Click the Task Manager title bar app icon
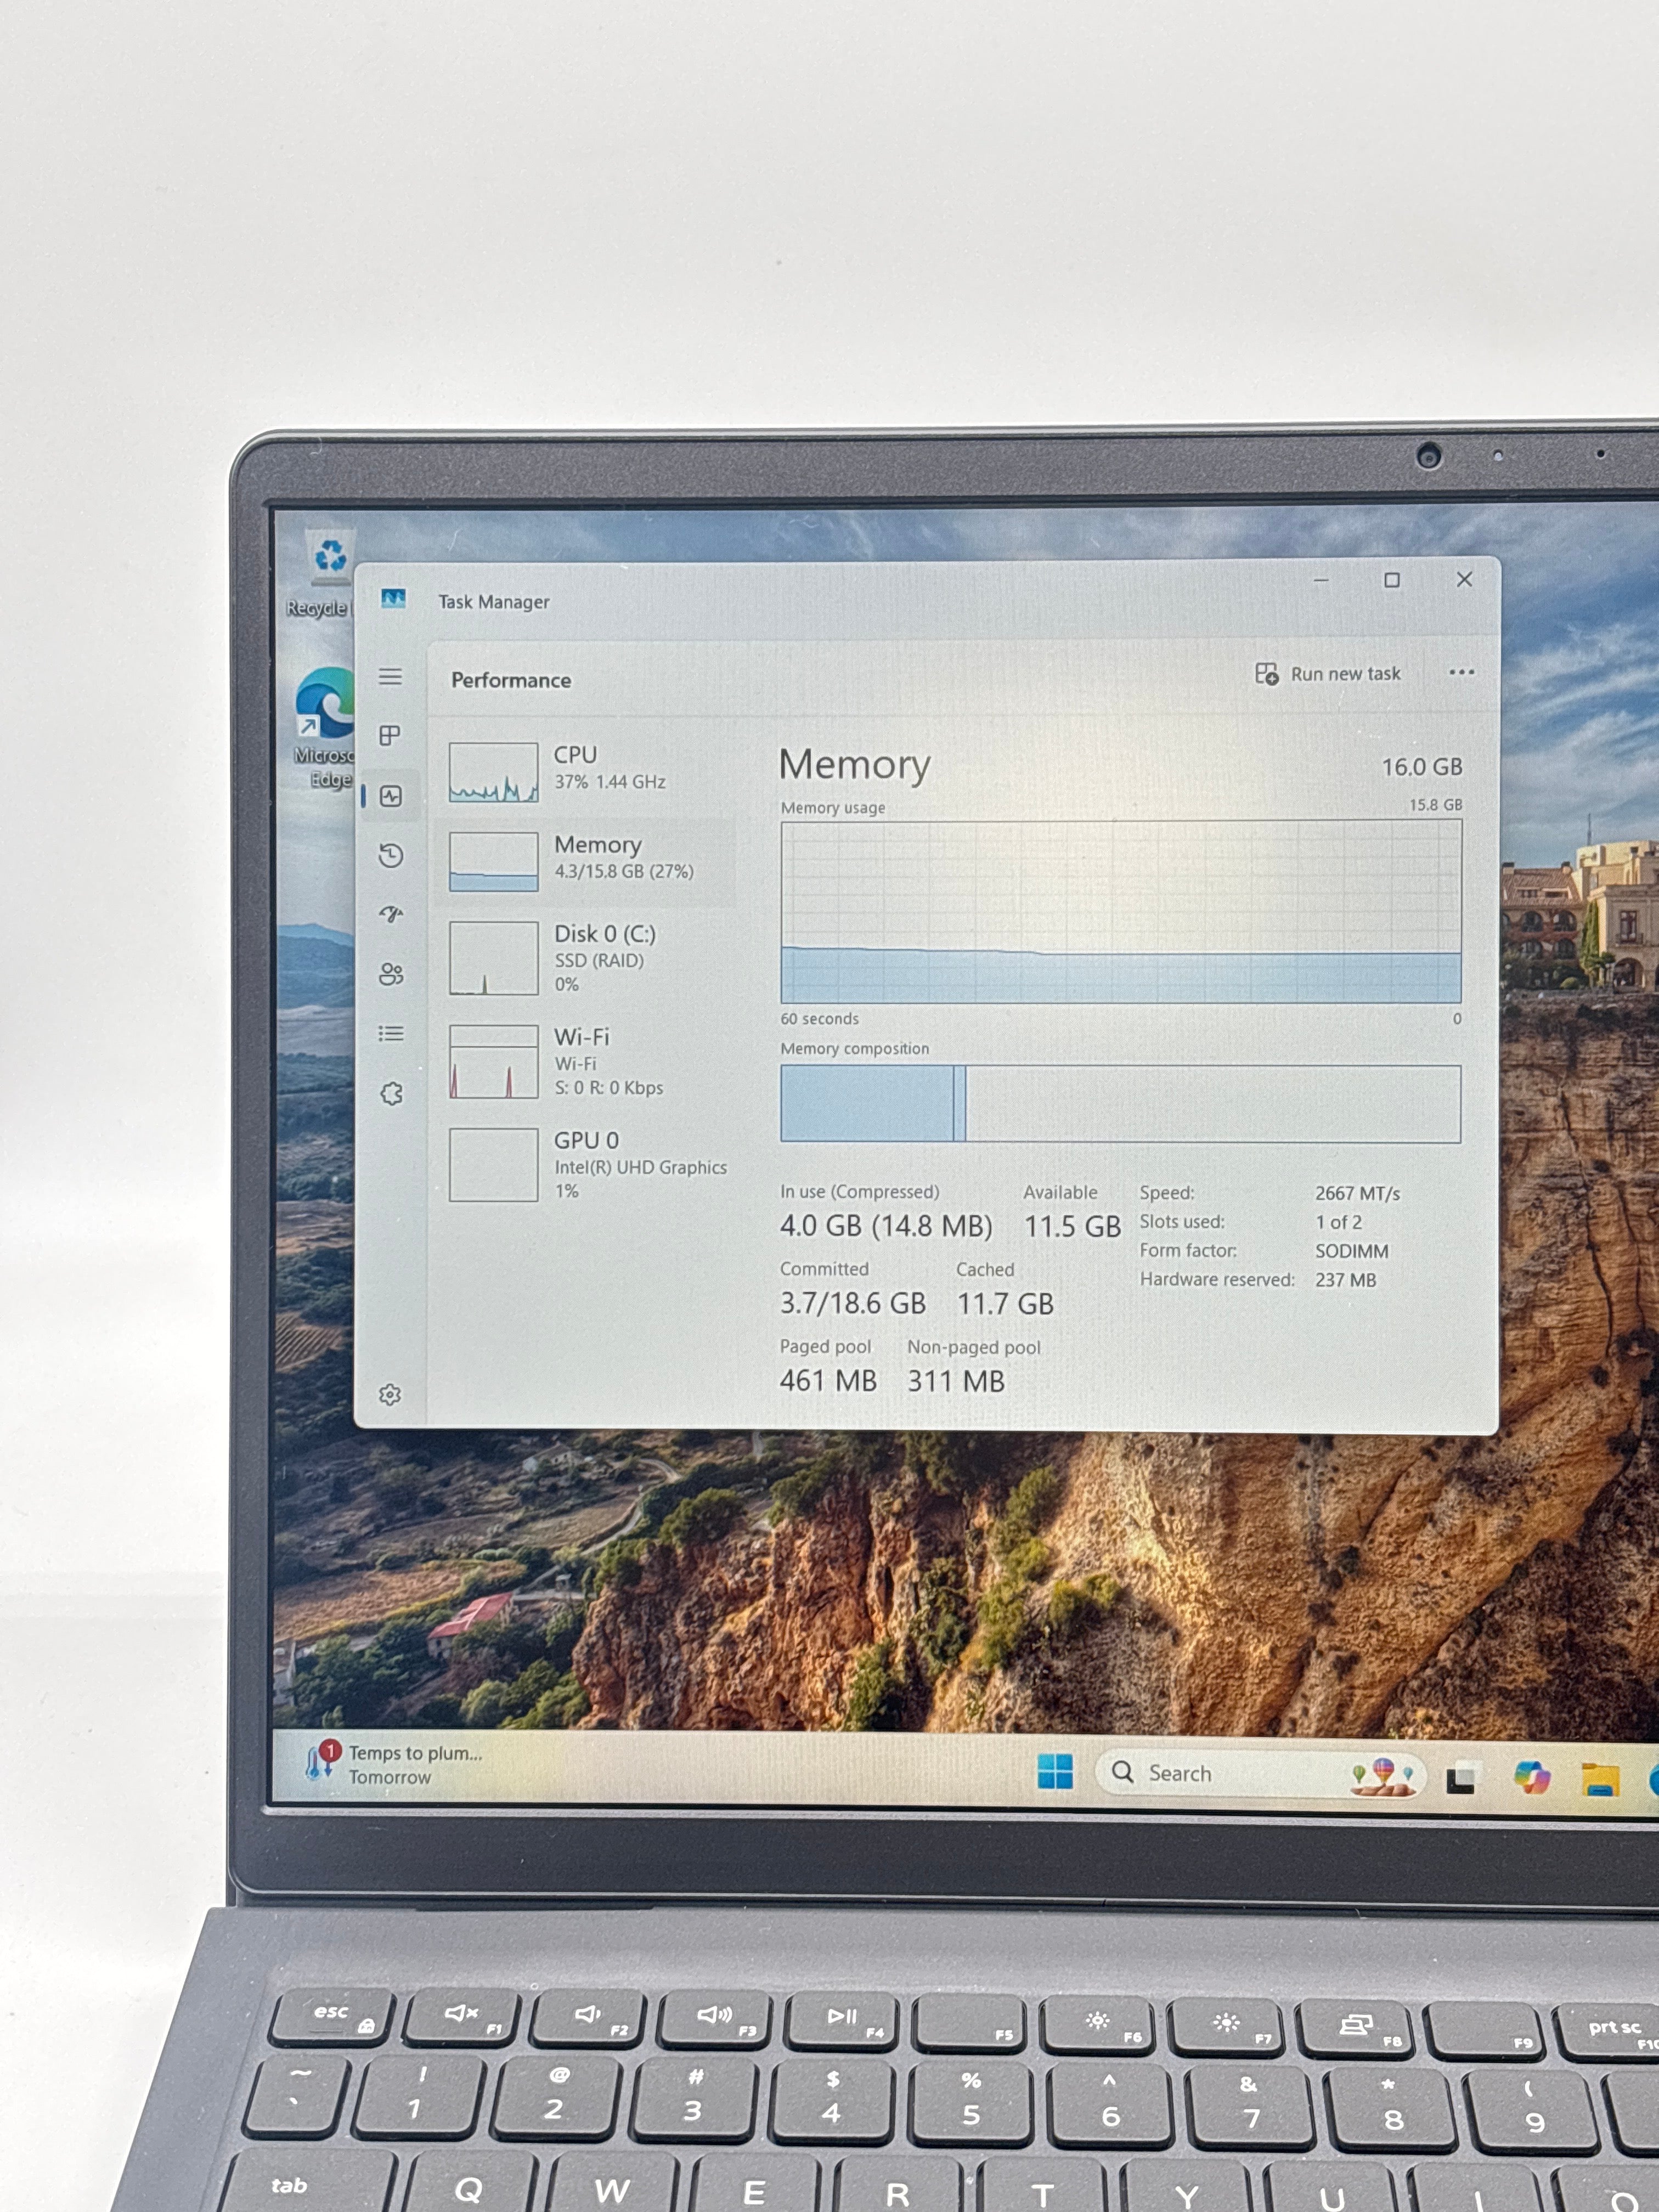Screen dimensions: 1659x2212 click(393, 598)
